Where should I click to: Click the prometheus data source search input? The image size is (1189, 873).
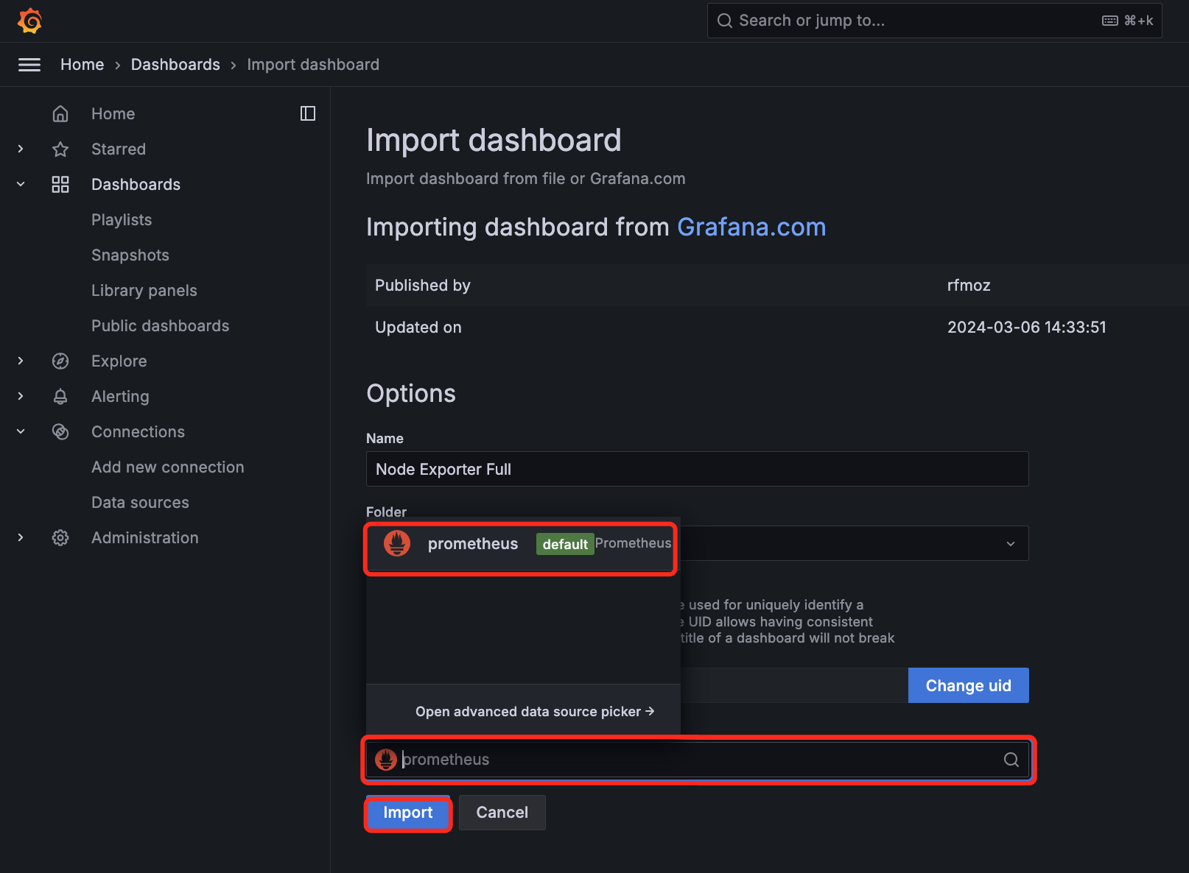click(698, 760)
